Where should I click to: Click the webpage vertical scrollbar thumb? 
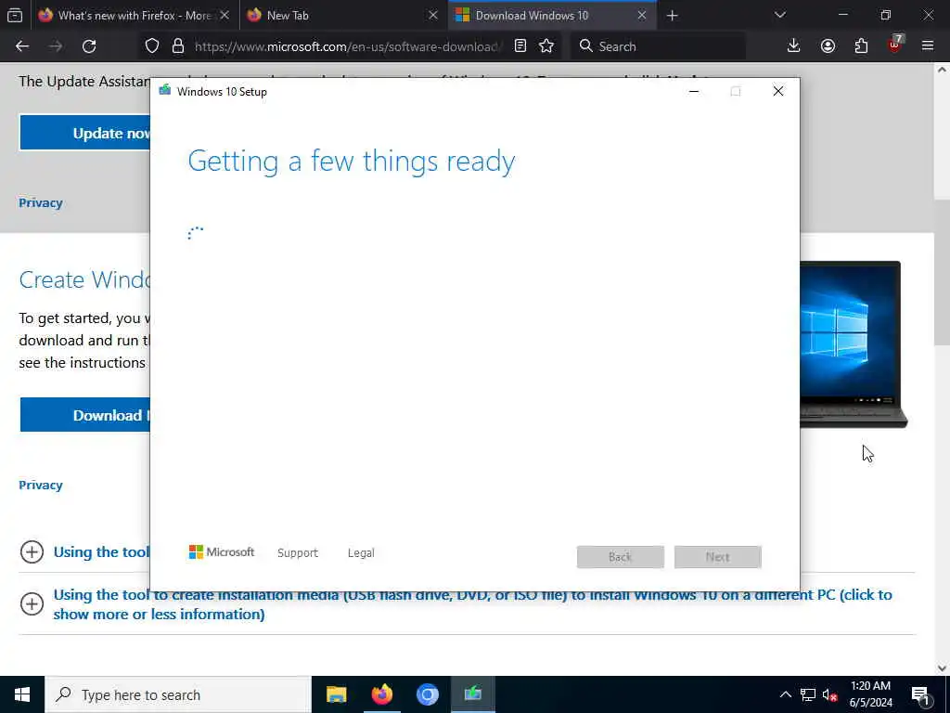tap(942, 273)
